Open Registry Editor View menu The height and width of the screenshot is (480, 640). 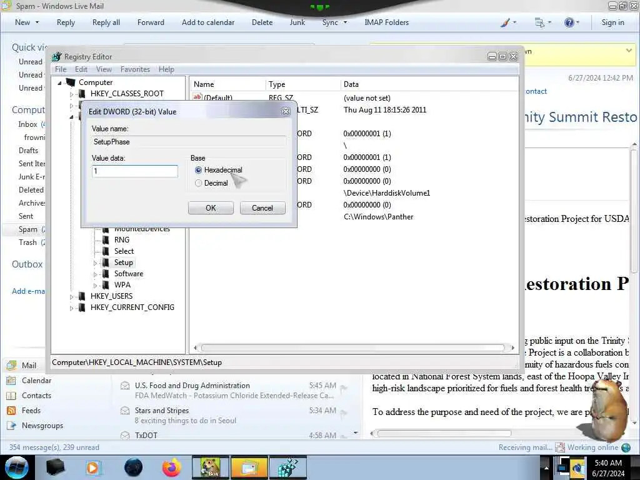[104, 69]
